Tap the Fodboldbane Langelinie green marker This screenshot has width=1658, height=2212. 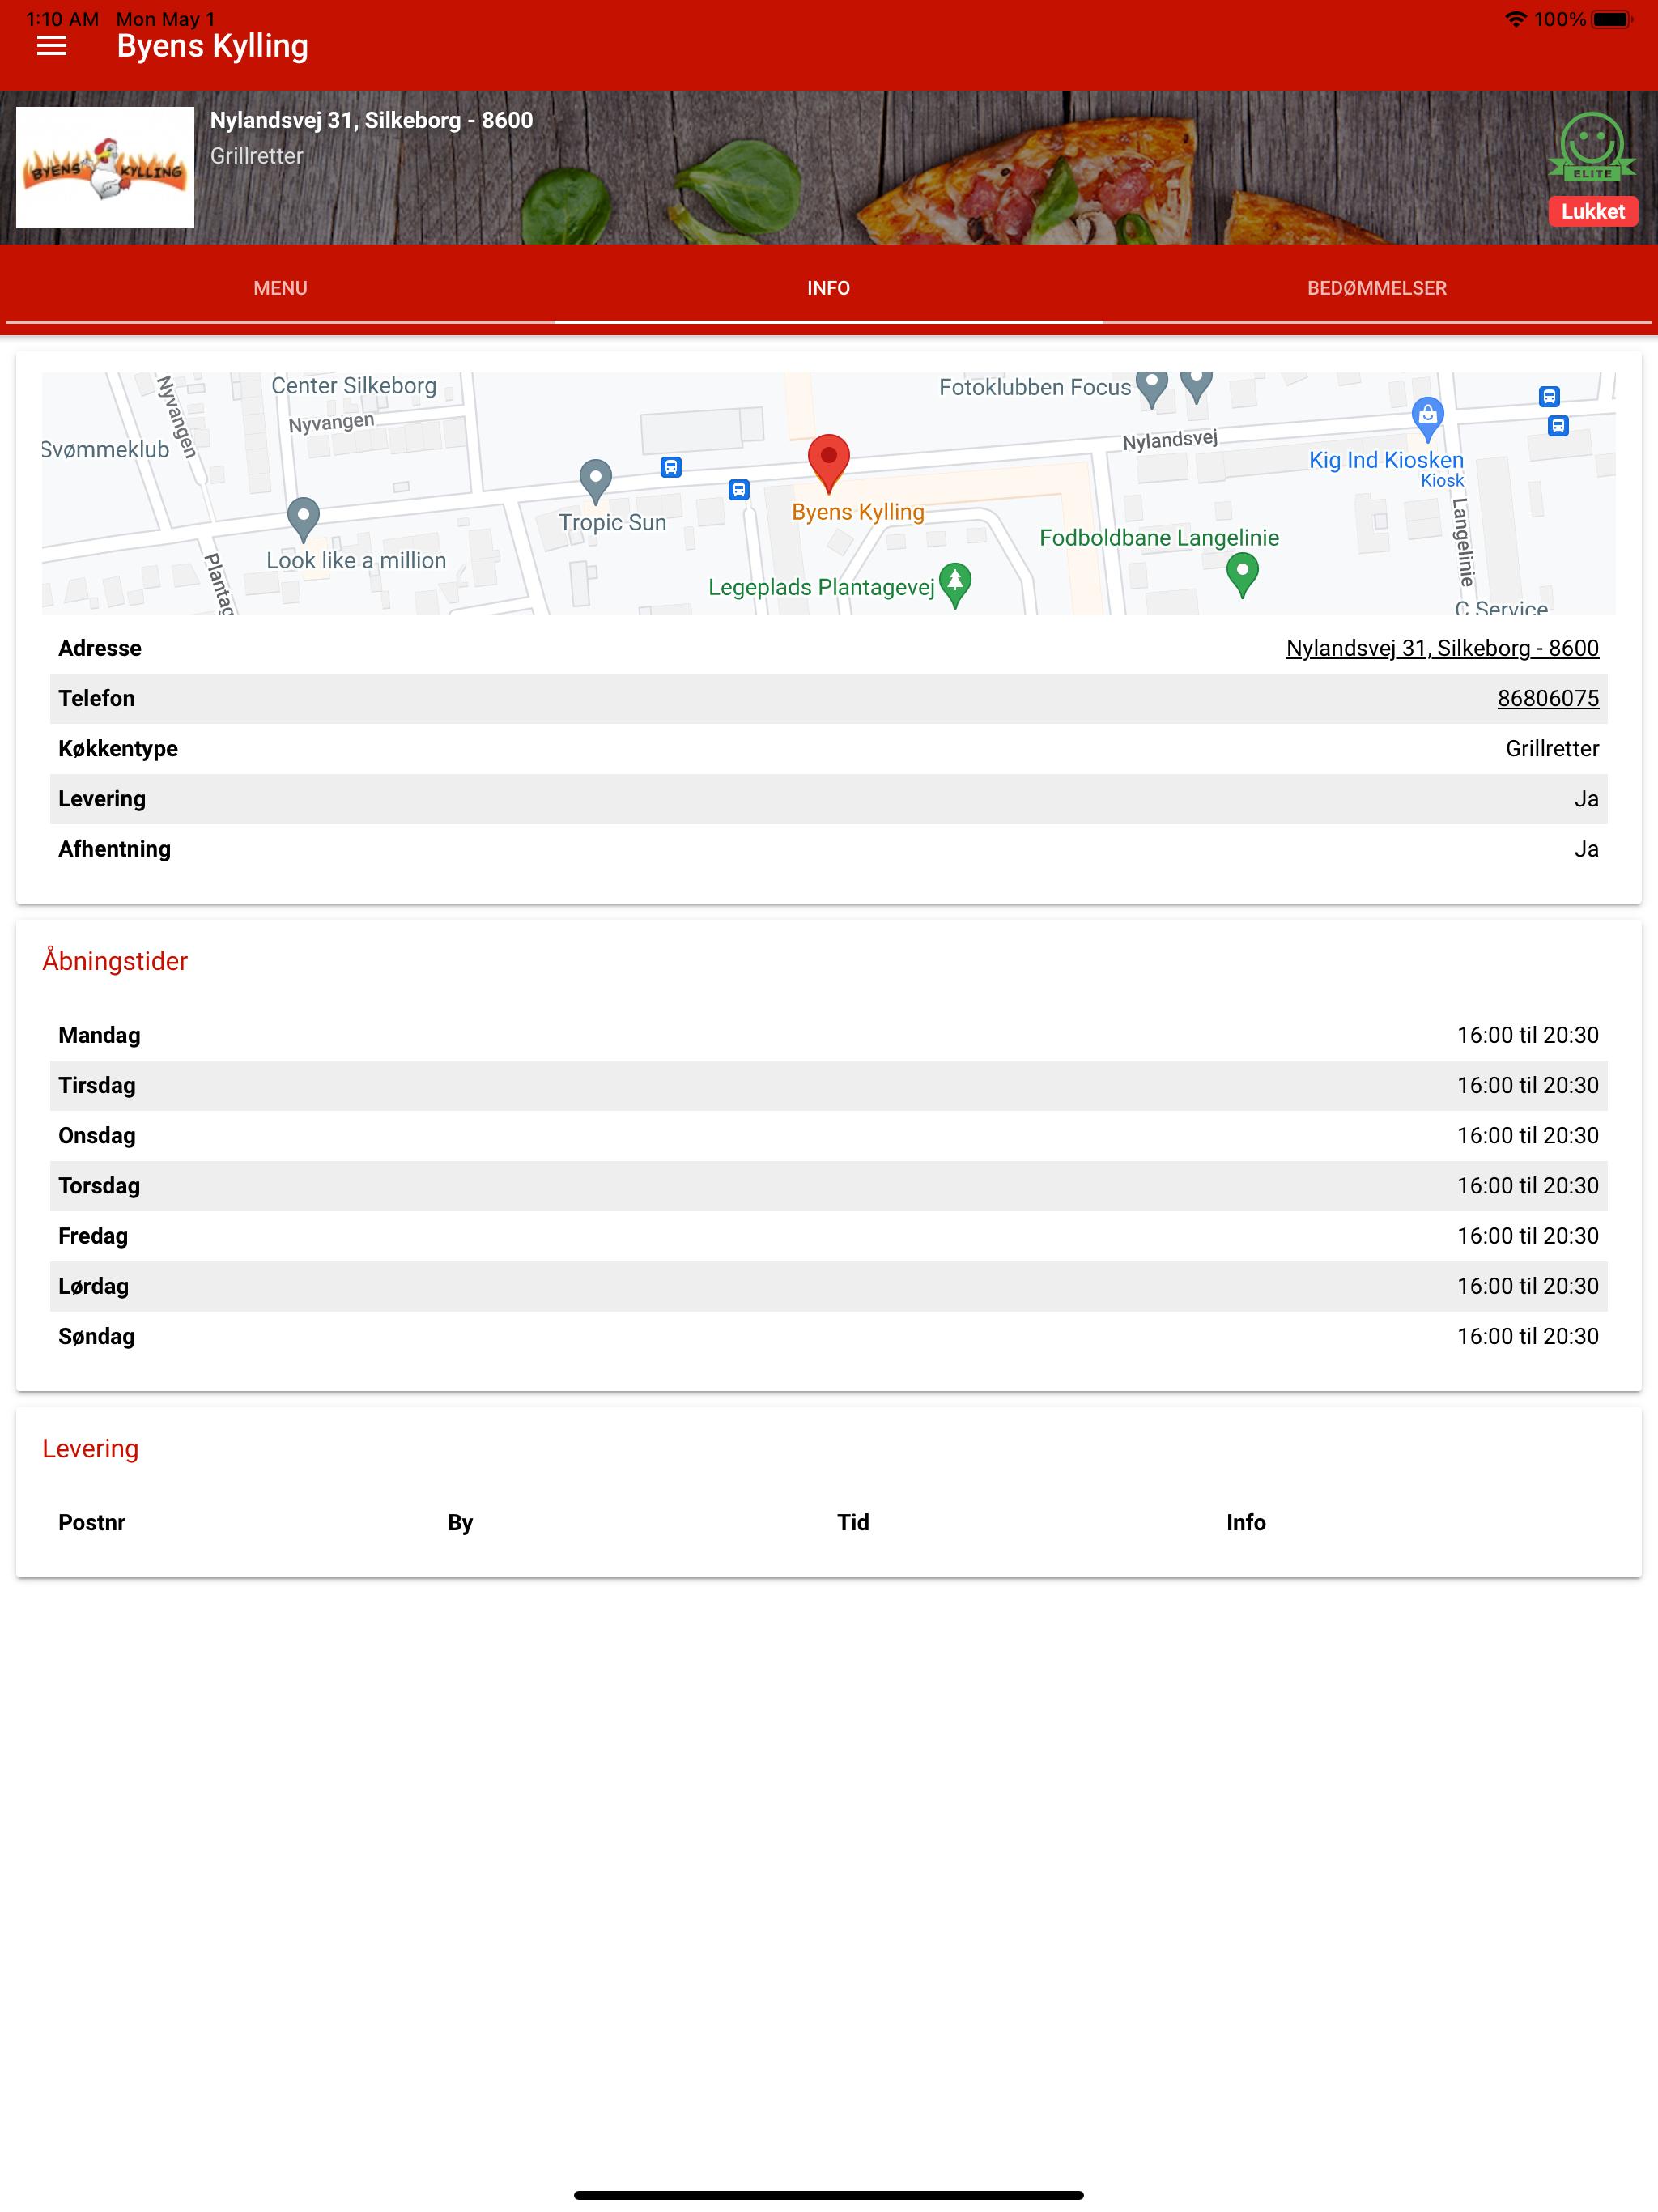[1242, 575]
